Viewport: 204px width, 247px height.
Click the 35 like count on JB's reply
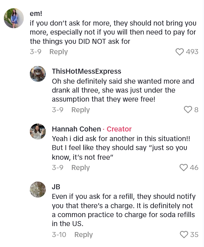194,234
